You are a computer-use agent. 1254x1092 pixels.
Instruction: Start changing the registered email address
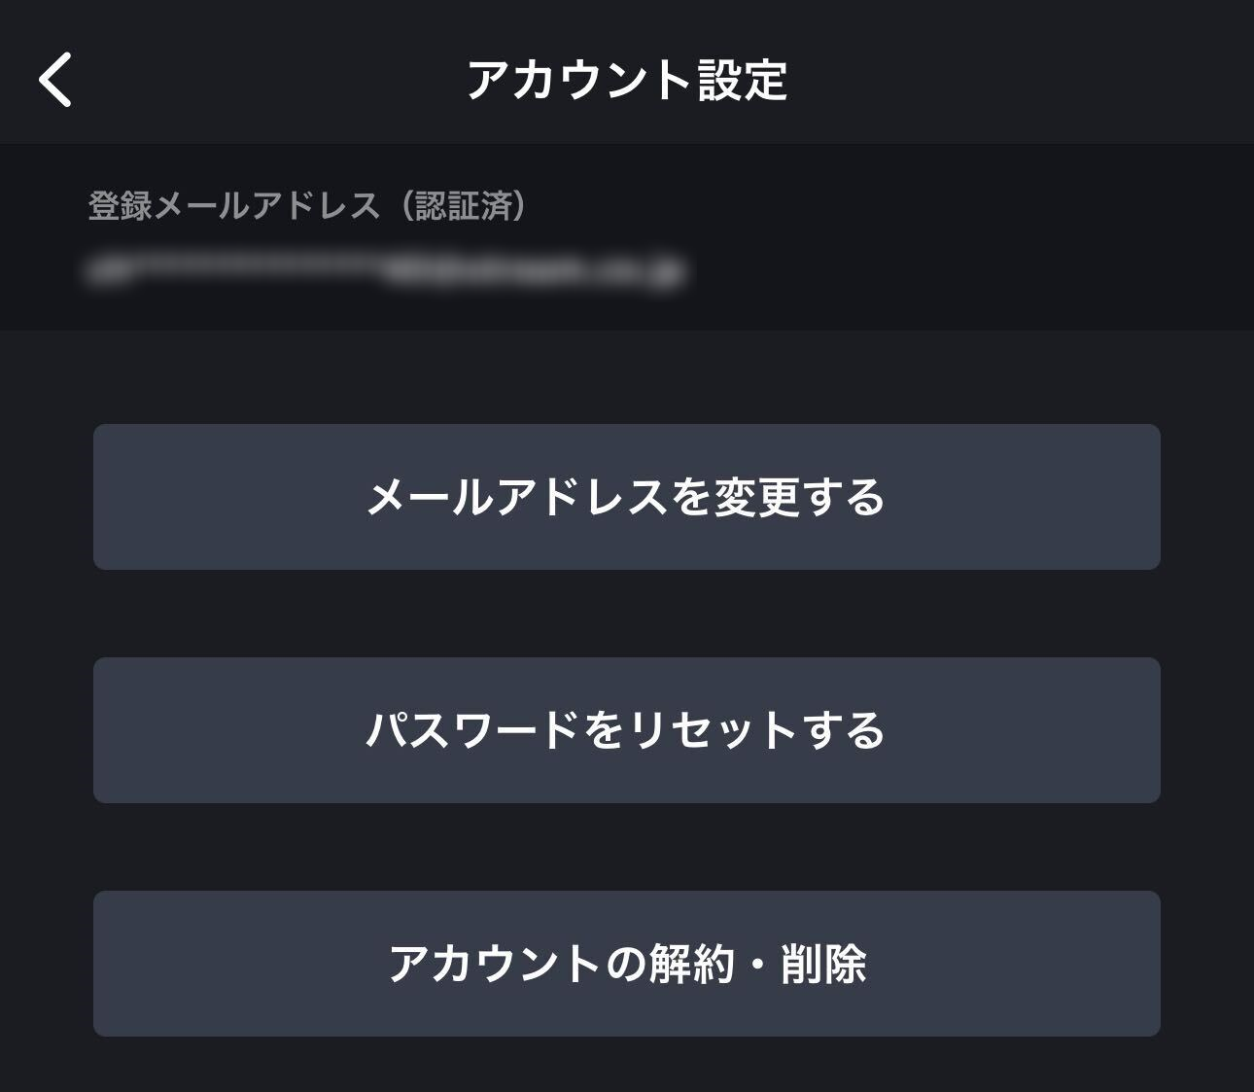[626, 497]
